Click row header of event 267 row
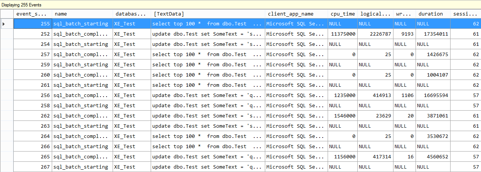The image size is (481, 172). click(x=7, y=167)
